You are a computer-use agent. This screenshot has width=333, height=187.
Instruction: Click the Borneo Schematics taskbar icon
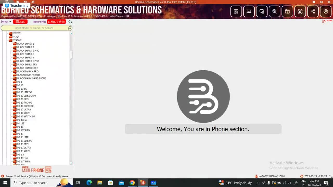click(x=143, y=183)
